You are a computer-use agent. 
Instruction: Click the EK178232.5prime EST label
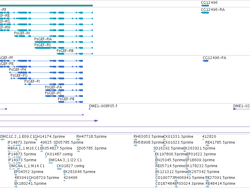[x=201, y=166]
